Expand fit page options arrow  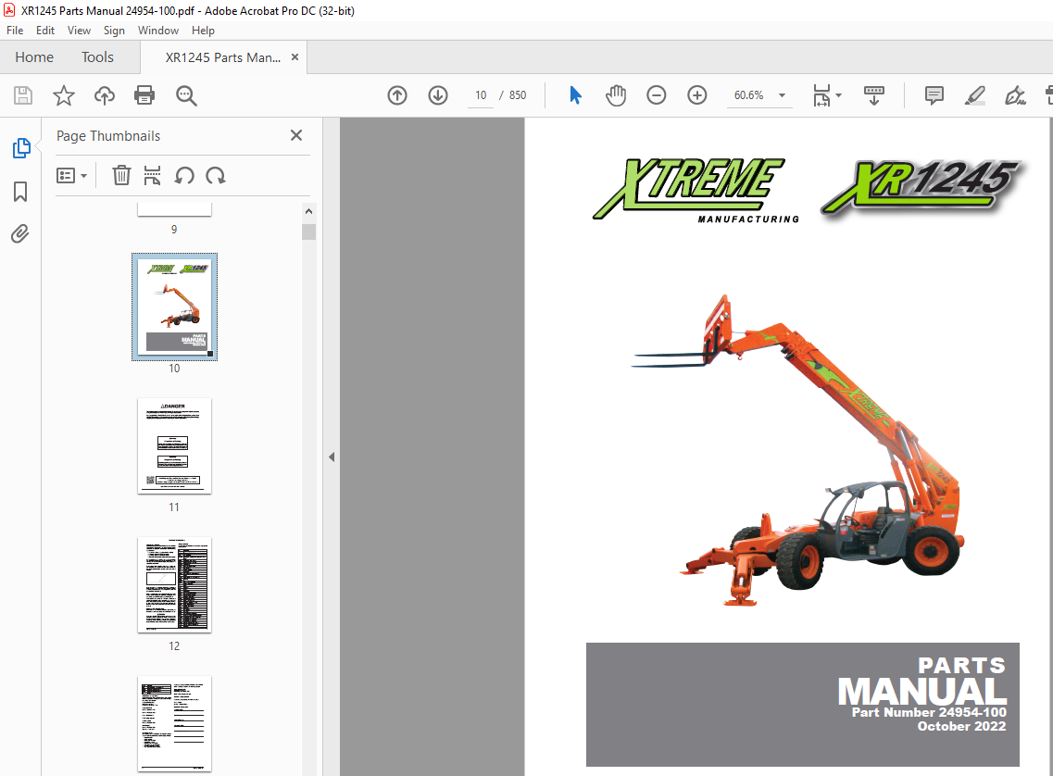(838, 95)
